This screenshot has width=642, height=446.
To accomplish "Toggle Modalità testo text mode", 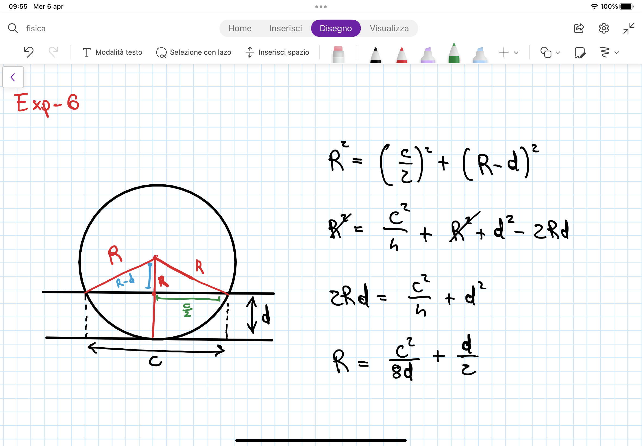I will 112,52.
